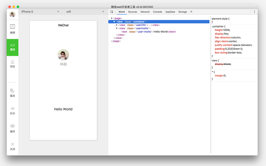Switch to the 编辑 (edit) panel
The height and width of the screenshot is (166, 266).
click(x=12, y=29)
